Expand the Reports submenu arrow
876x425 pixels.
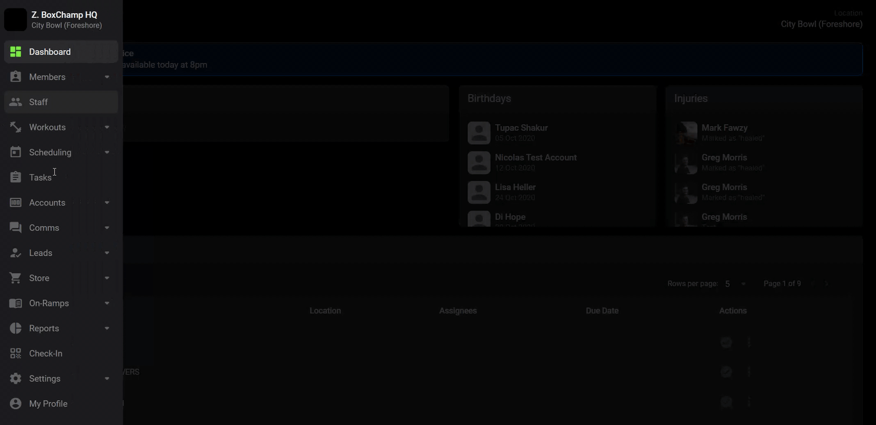(x=107, y=328)
